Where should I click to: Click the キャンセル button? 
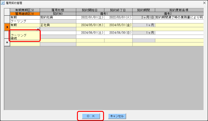(x=117, y=116)
